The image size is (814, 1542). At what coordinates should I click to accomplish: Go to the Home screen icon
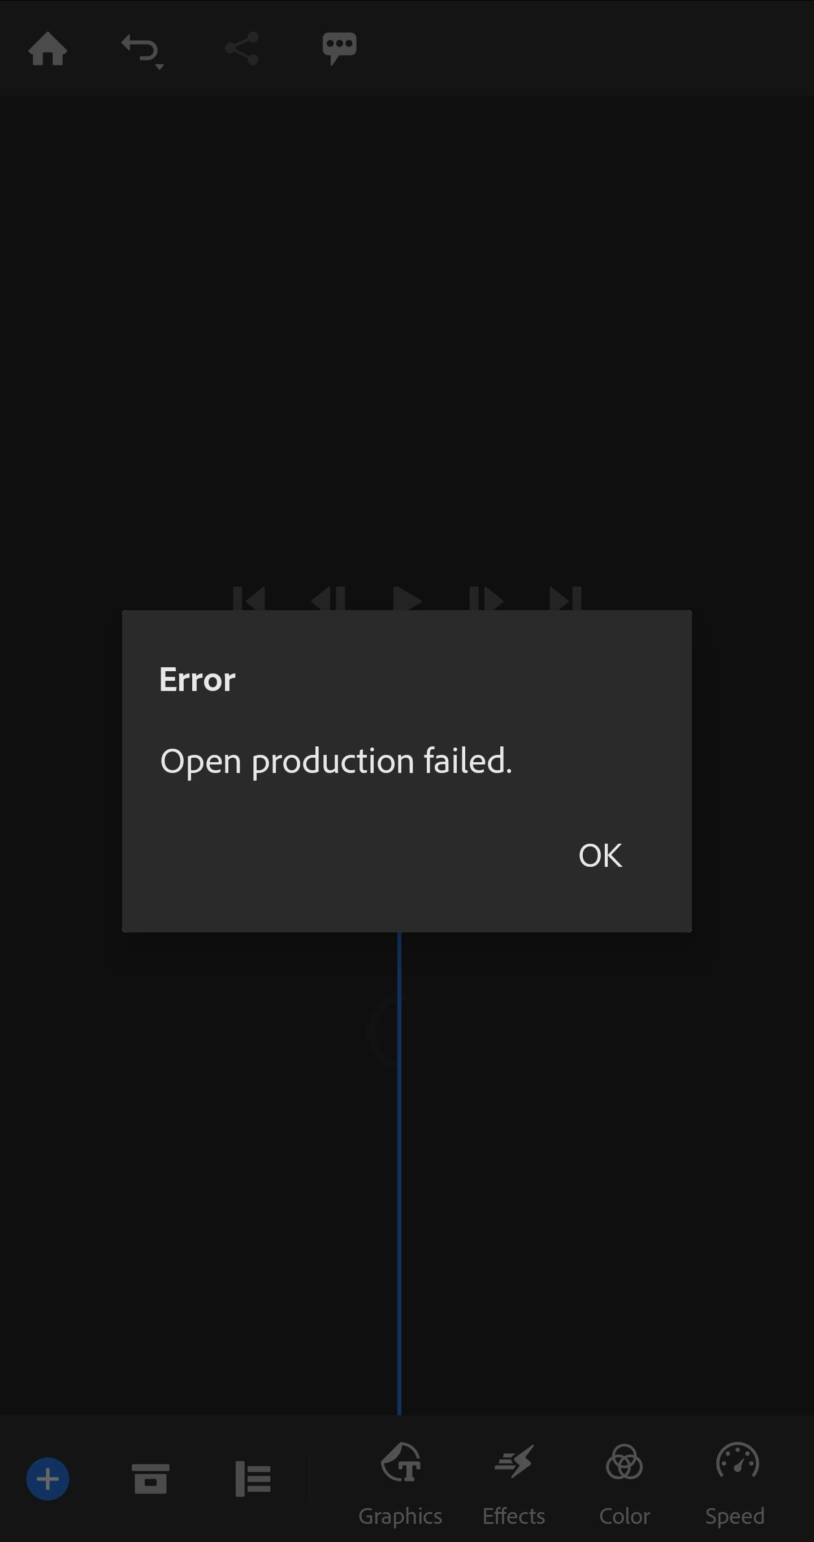coord(48,49)
